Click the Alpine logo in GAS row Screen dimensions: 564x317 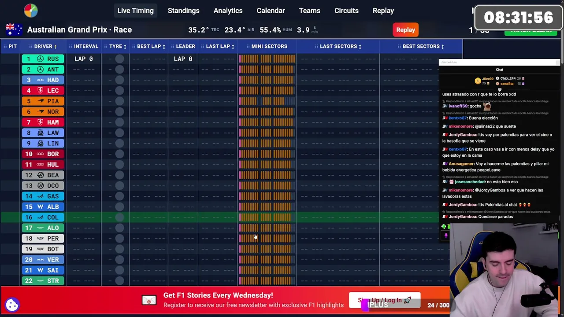pos(41,196)
